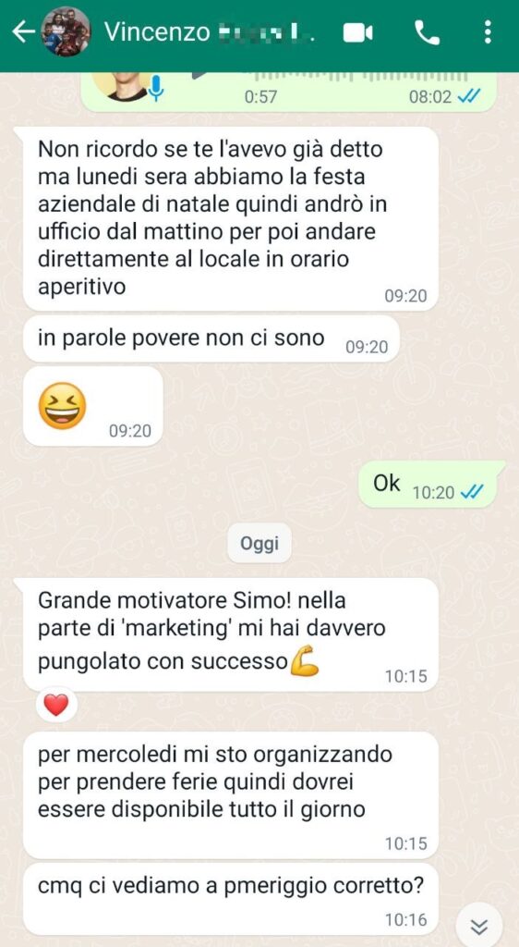Select the 'cmq ci vediamo a pmeriggio' message
This screenshot has width=519, height=947.
pos(230,900)
